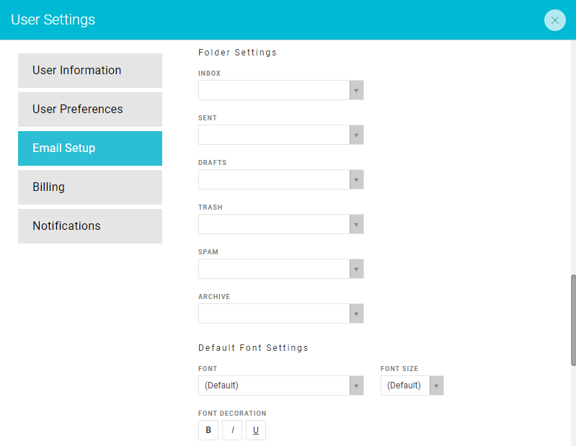Toggle Underline font decoration
This screenshot has width=576, height=446.
(x=256, y=430)
